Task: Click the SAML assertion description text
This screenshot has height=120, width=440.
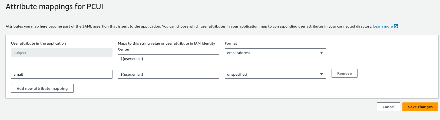Action: click(162, 26)
